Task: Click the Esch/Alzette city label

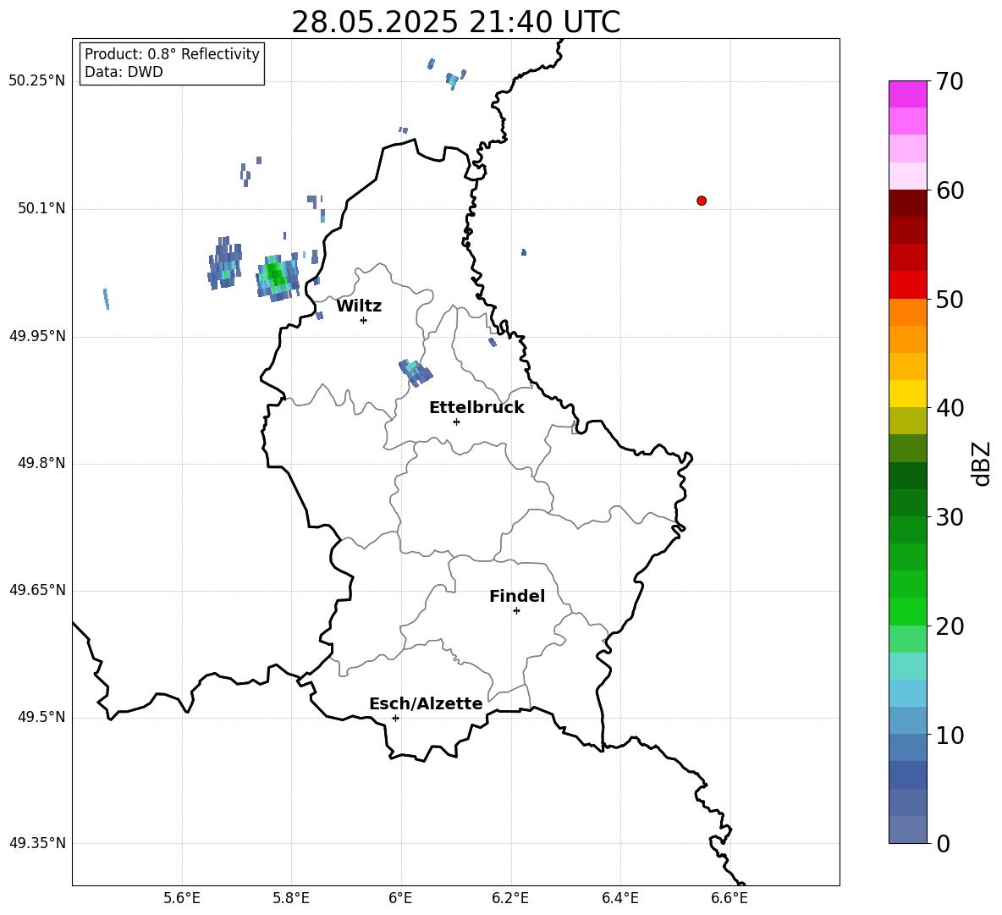Action: tap(426, 703)
